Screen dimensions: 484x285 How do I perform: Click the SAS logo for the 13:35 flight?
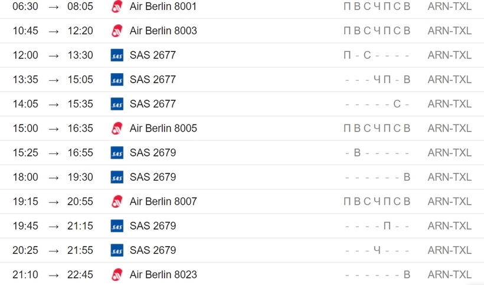[x=117, y=79]
